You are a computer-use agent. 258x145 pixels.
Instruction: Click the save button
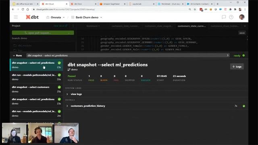(242, 33)
